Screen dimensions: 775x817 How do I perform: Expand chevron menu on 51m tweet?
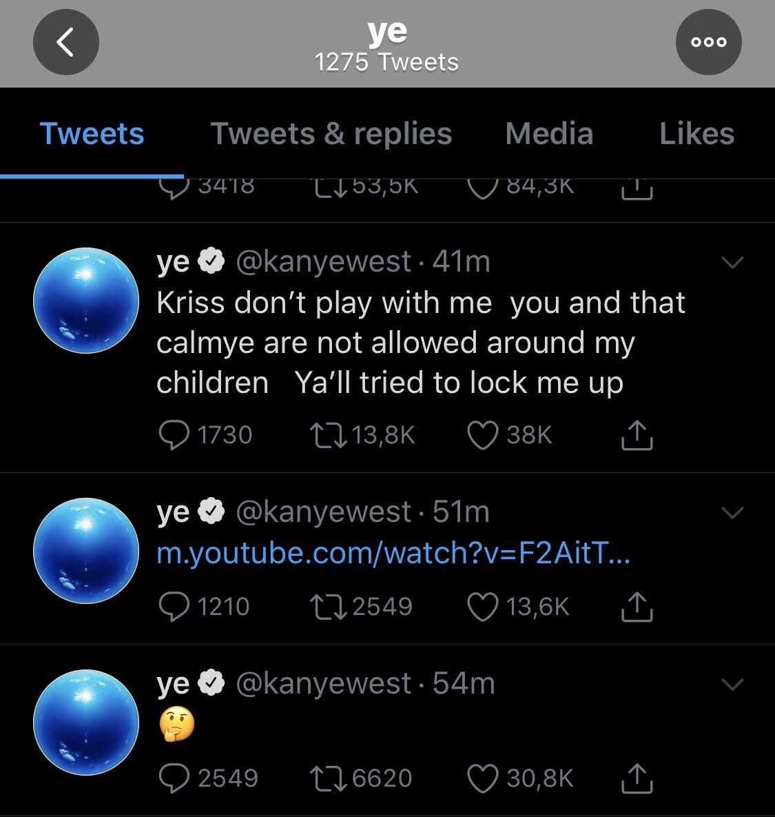click(732, 513)
